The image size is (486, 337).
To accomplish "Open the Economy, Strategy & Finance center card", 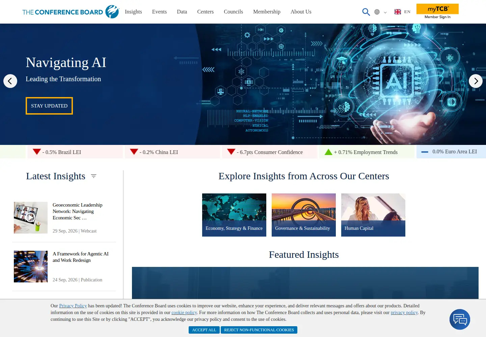I will [234, 215].
